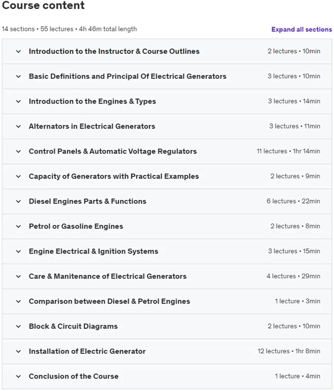Open the Block & Circuit Diagrams section title
Viewport: 334px width, 391px height.
click(x=73, y=326)
